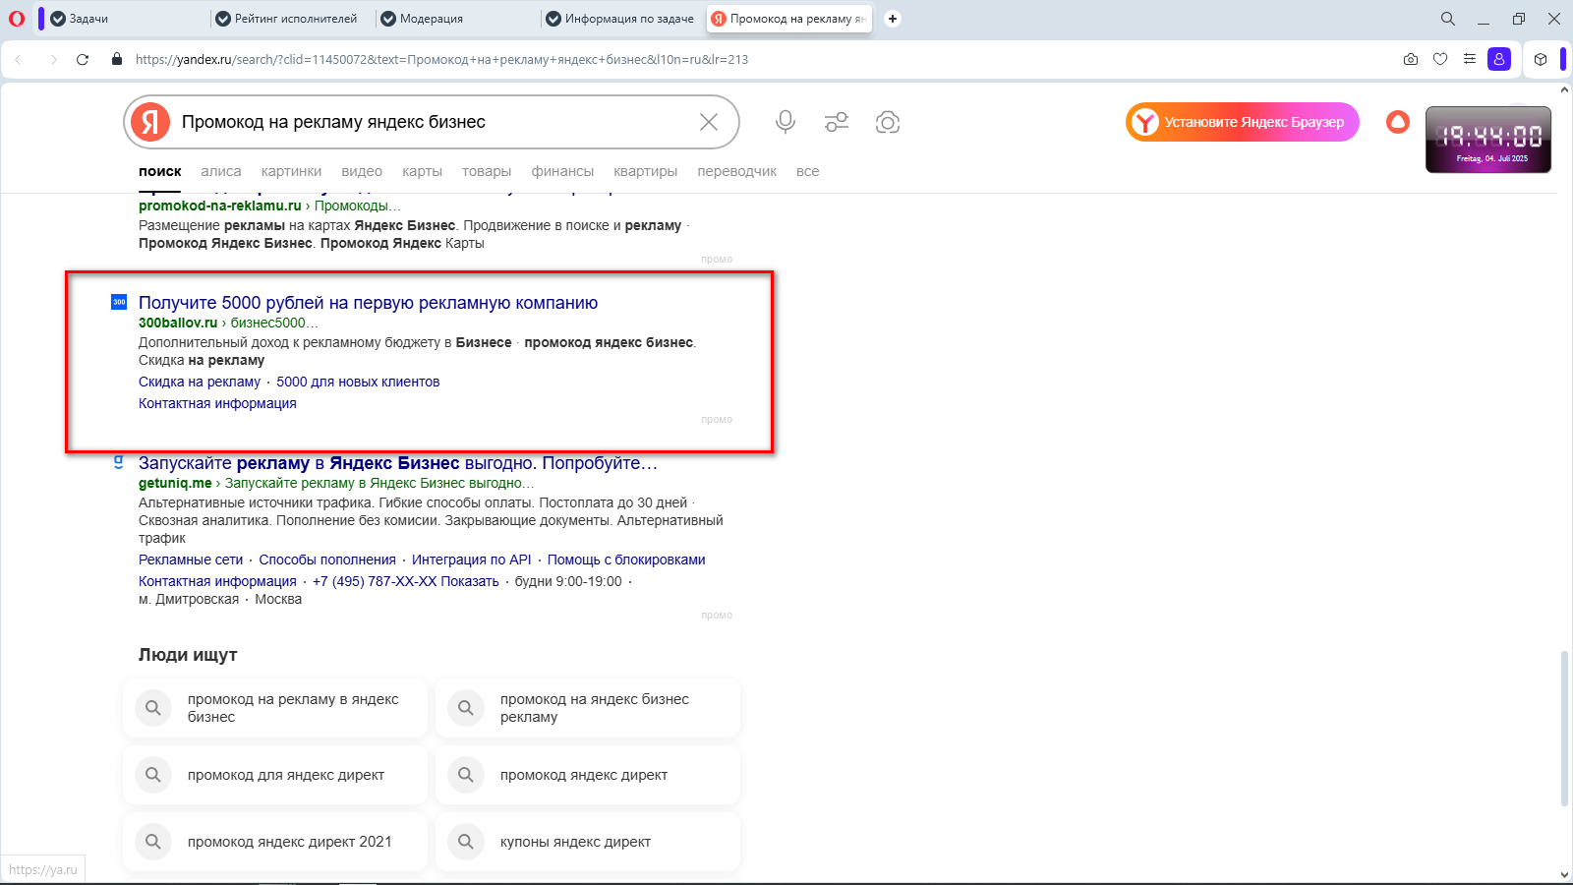Click the search query input field
The height and width of the screenshot is (885, 1573).
click(433, 122)
